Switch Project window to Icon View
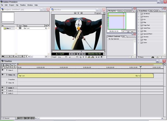The width and height of the screenshot is (167, 121). [x=19, y=56]
